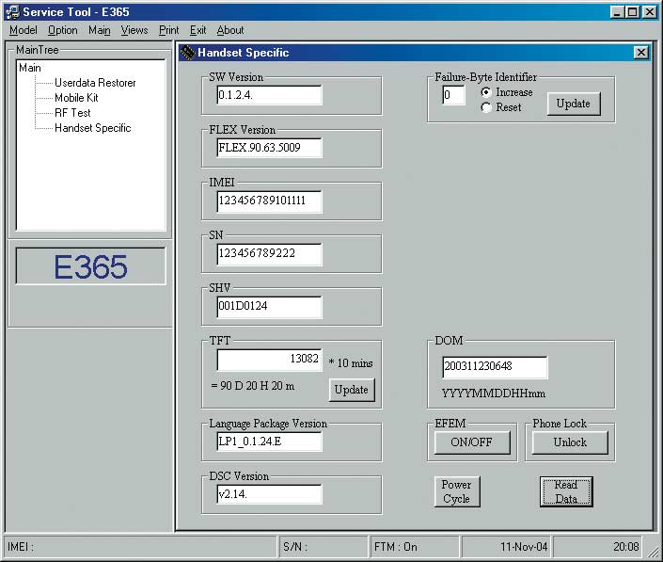This screenshot has width=663, height=562.
Task: Click the Service Tool application icon in title bar
Action: click(x=12, y=12)
